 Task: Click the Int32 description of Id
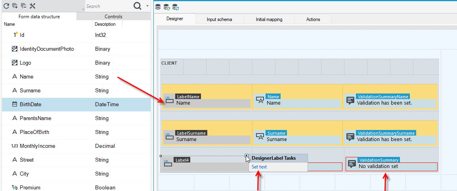tap(100, 35)
